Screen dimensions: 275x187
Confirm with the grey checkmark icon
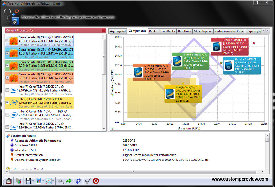pos(88,181)
